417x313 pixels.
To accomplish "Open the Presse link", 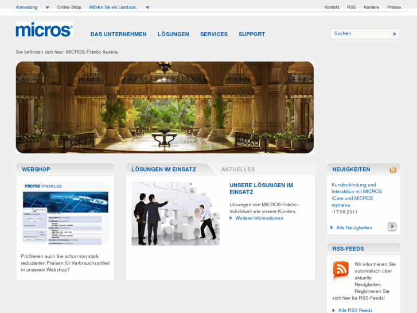I will coord(394,7).
